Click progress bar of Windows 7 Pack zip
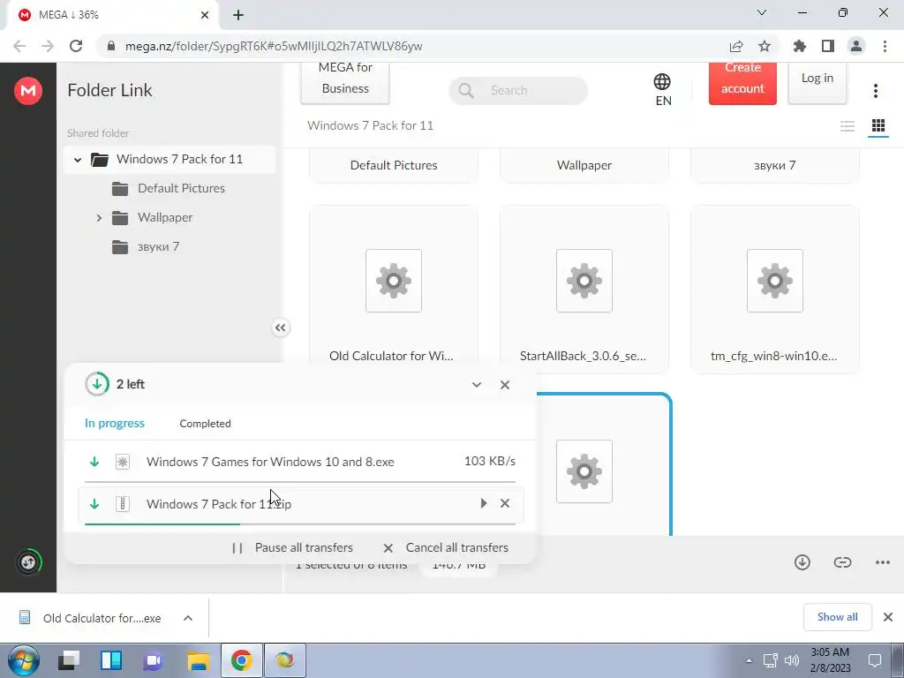The height and width of the screenshot is (678, 904). pyautogui.click(x=300, y=524)
